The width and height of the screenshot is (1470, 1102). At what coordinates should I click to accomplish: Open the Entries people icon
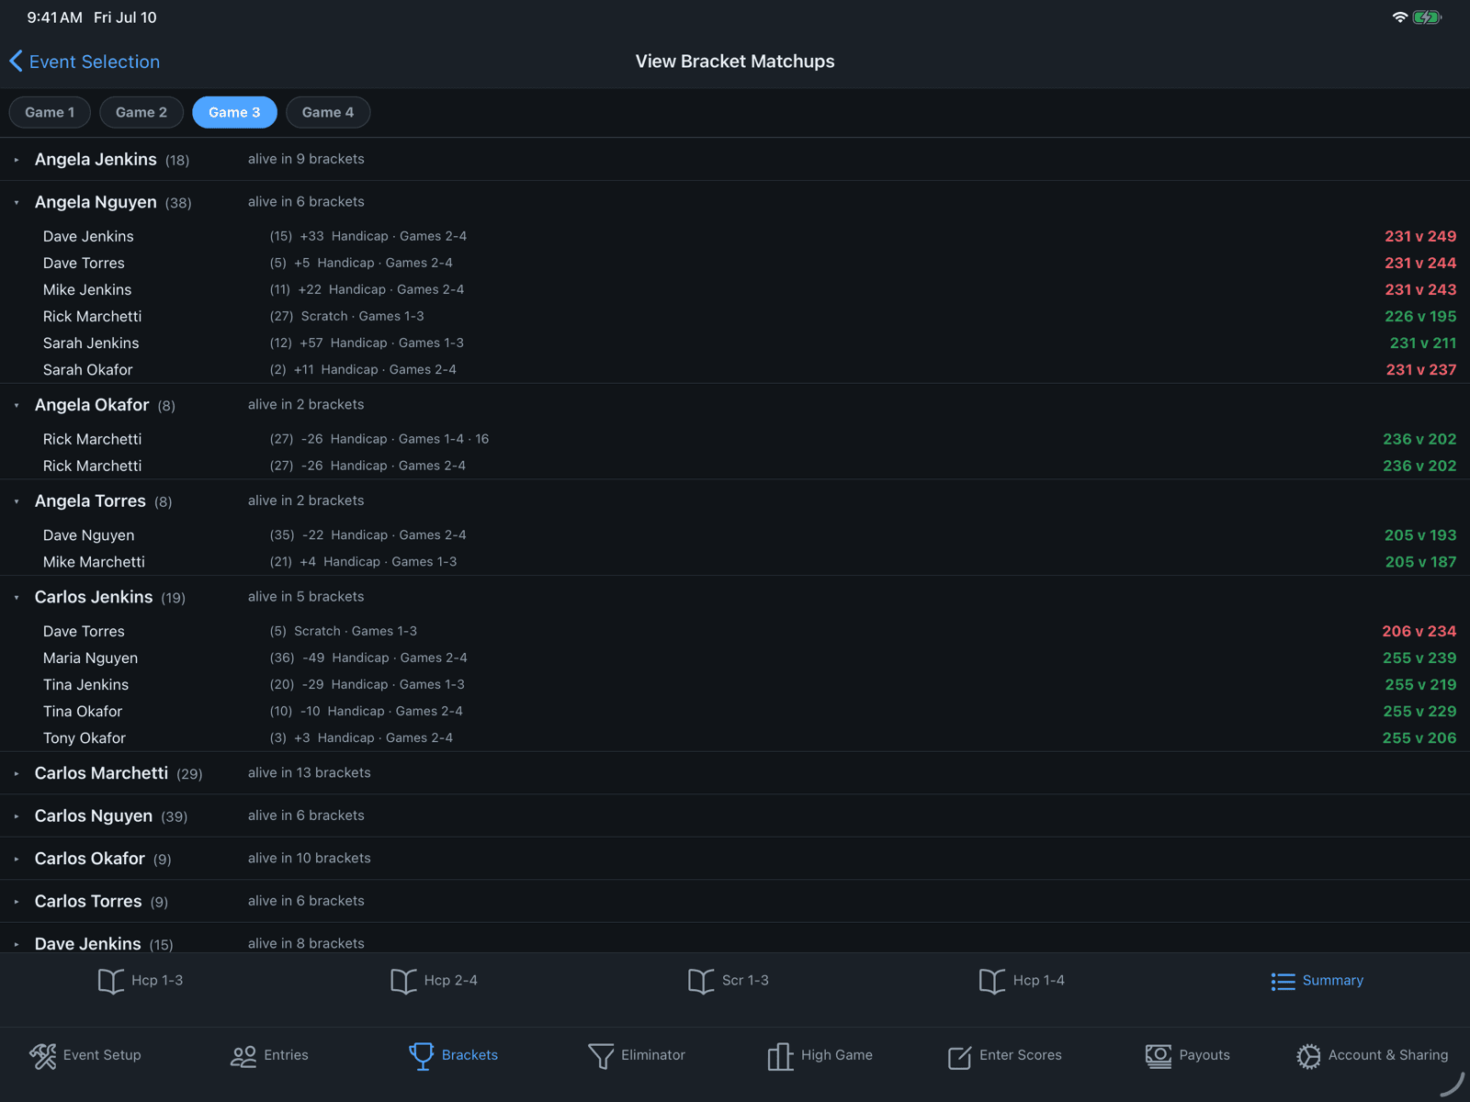243,1056
